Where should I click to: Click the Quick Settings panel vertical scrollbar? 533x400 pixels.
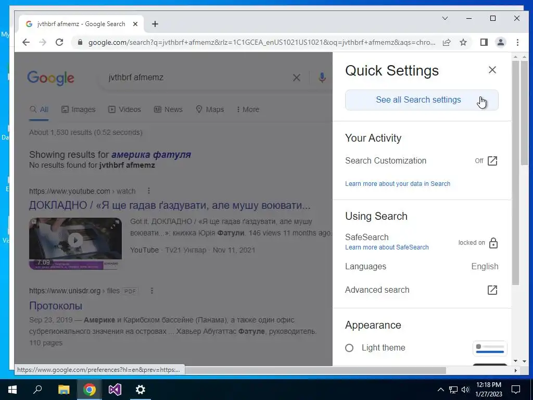516,173
